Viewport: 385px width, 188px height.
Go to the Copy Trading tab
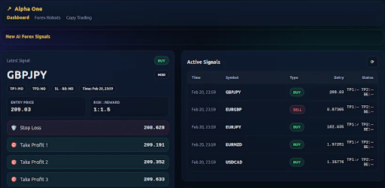[x=79, y=18]
